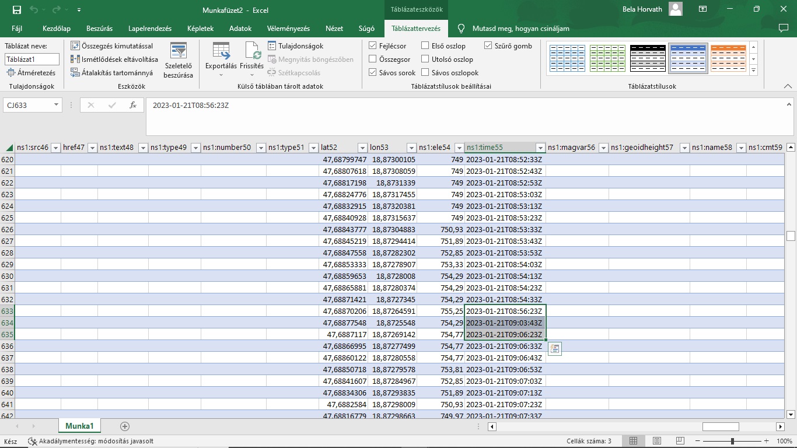Click Átméretezés table resize button
This screenshot has width=797, height=448.
click(31, 72)
